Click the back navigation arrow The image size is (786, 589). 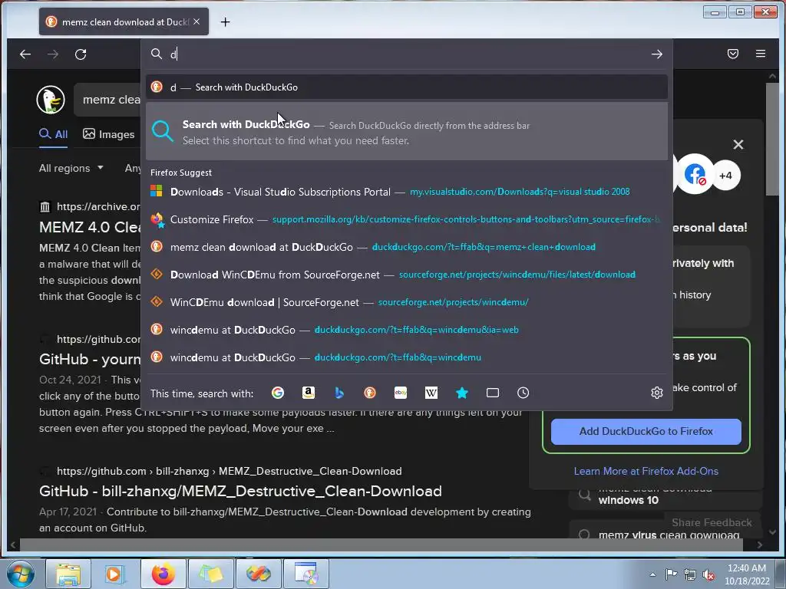[x=25, y=54]
